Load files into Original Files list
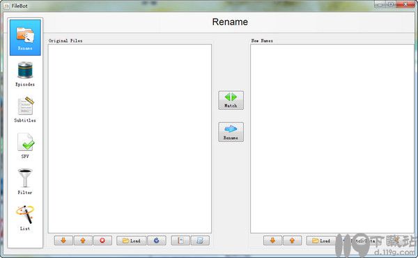Screen dimensions: 418x258 [x=132, y=241]
